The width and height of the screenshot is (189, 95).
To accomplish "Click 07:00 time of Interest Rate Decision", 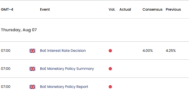I will click(x=6, y=51).
